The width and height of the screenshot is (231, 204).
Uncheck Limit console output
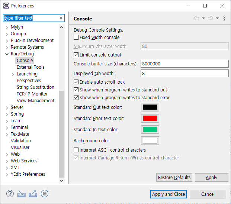[76, 55]
